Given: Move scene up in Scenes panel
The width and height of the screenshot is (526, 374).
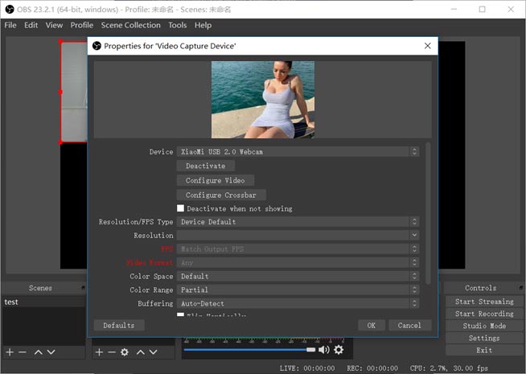Looking at the screenshot, I should coord(39,352).
